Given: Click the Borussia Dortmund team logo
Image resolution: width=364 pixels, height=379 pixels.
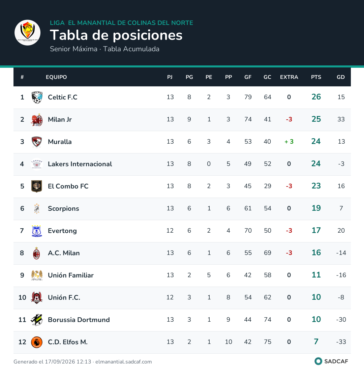Looking at the screenshot, I should 37,320.
